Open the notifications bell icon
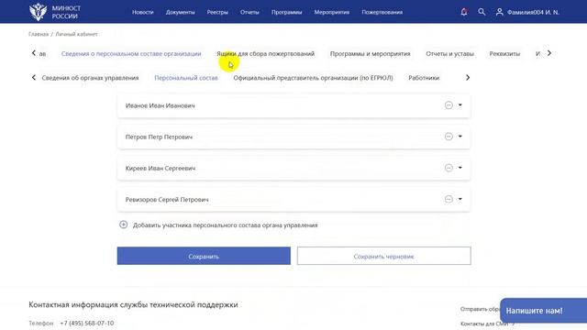This screenshot has height=330, width=587. point(464,12)
